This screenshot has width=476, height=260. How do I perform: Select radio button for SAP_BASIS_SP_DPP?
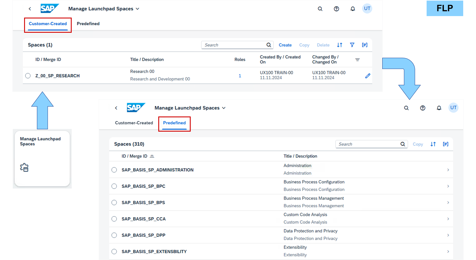coord(114,235)
